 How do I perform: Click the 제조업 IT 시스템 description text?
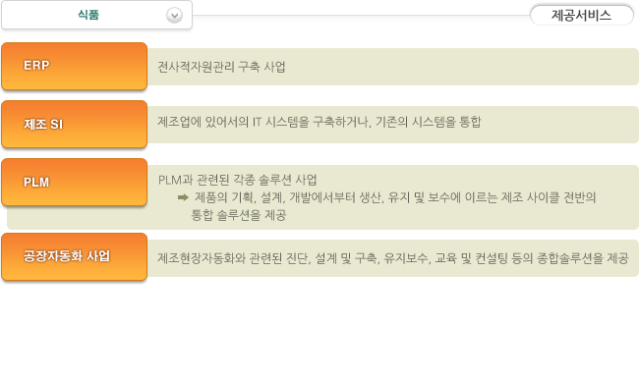(319, 122)
